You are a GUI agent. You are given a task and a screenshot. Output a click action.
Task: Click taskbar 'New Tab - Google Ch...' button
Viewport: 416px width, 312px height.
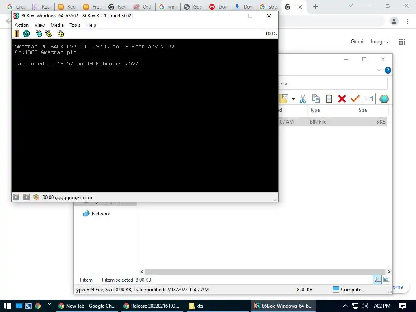(x=87, y=305)
